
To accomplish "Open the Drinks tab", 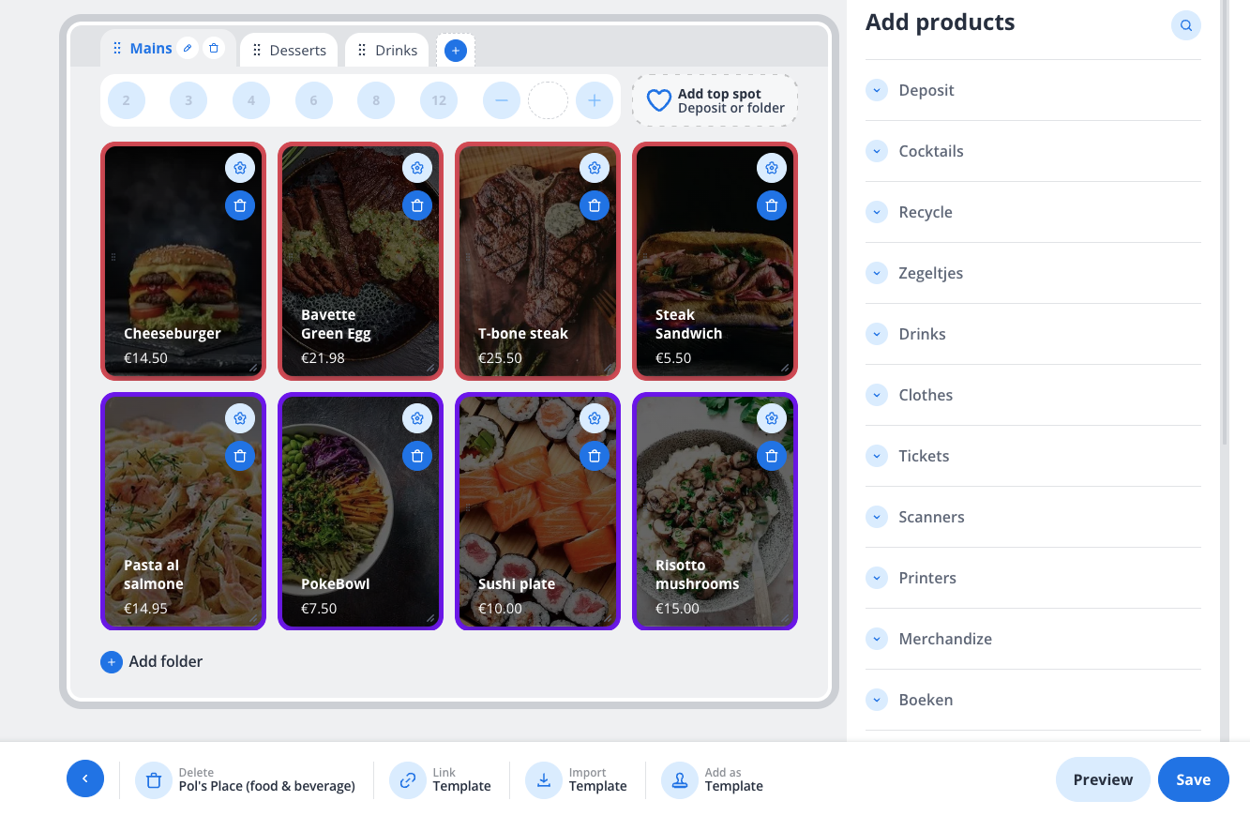I will 396,51.
